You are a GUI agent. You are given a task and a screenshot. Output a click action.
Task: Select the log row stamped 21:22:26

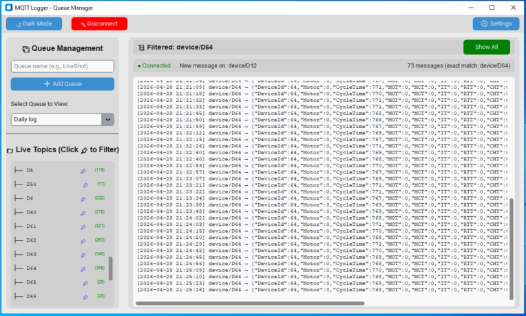pyautogui.click(x=322, y=146)
